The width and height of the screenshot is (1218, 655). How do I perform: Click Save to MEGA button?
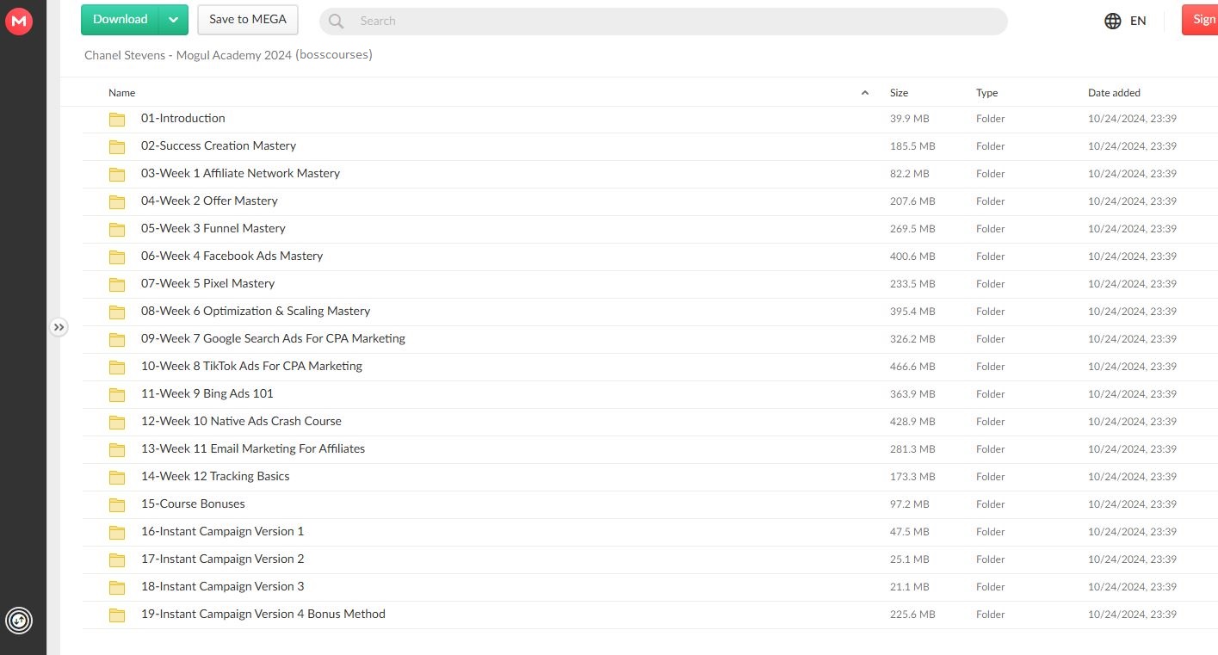pos(248,20)
